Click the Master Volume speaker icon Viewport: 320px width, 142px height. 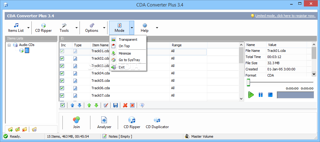pos(187,136)
